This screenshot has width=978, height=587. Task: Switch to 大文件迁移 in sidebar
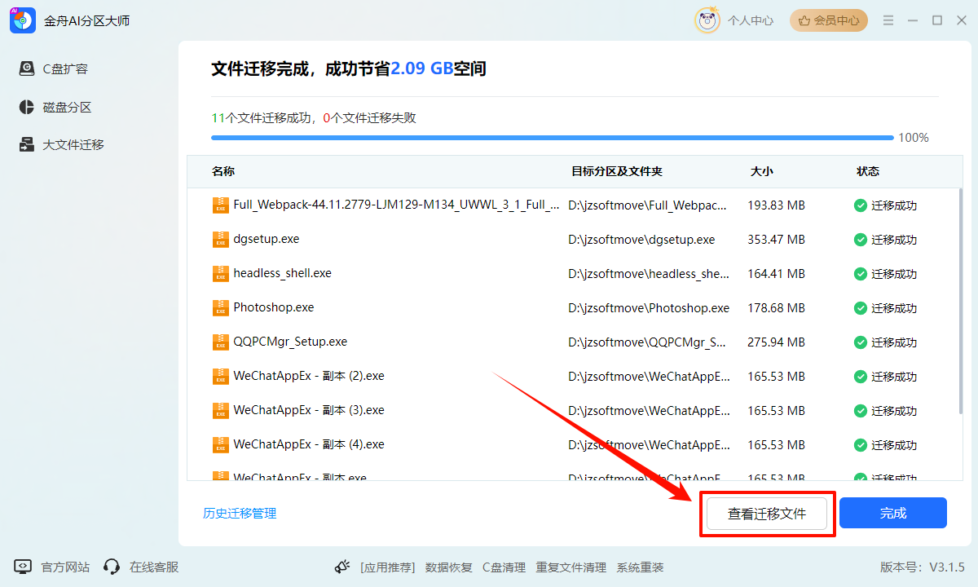(x=73, y=144)
